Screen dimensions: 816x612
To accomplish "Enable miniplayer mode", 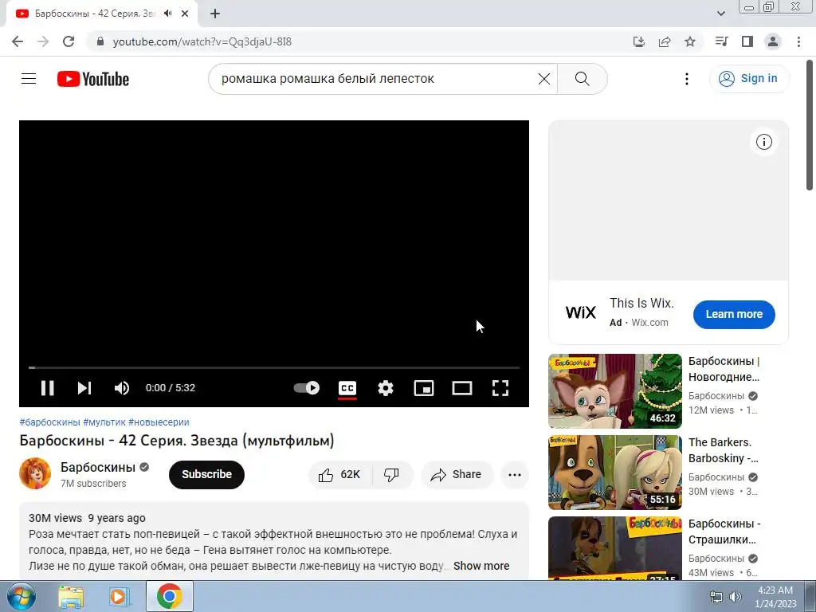I will click(424, 388).
